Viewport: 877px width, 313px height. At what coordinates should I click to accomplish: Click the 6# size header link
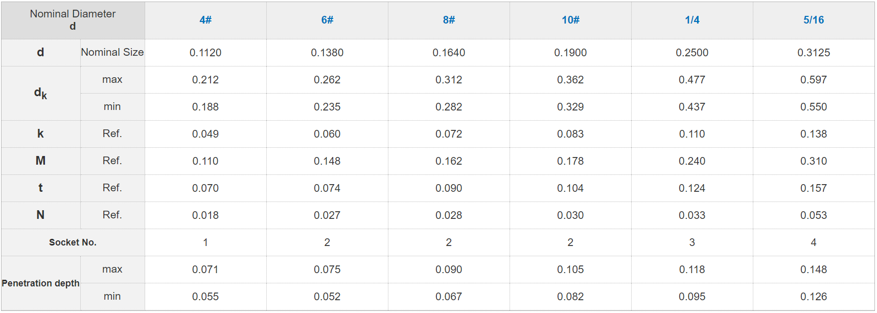click(327, 20)
